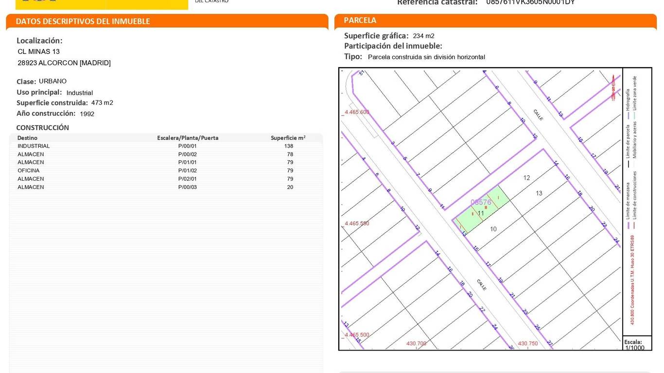Select surface '79' in the P/02/01 row

pyautogui.click(x=290, y=179)
